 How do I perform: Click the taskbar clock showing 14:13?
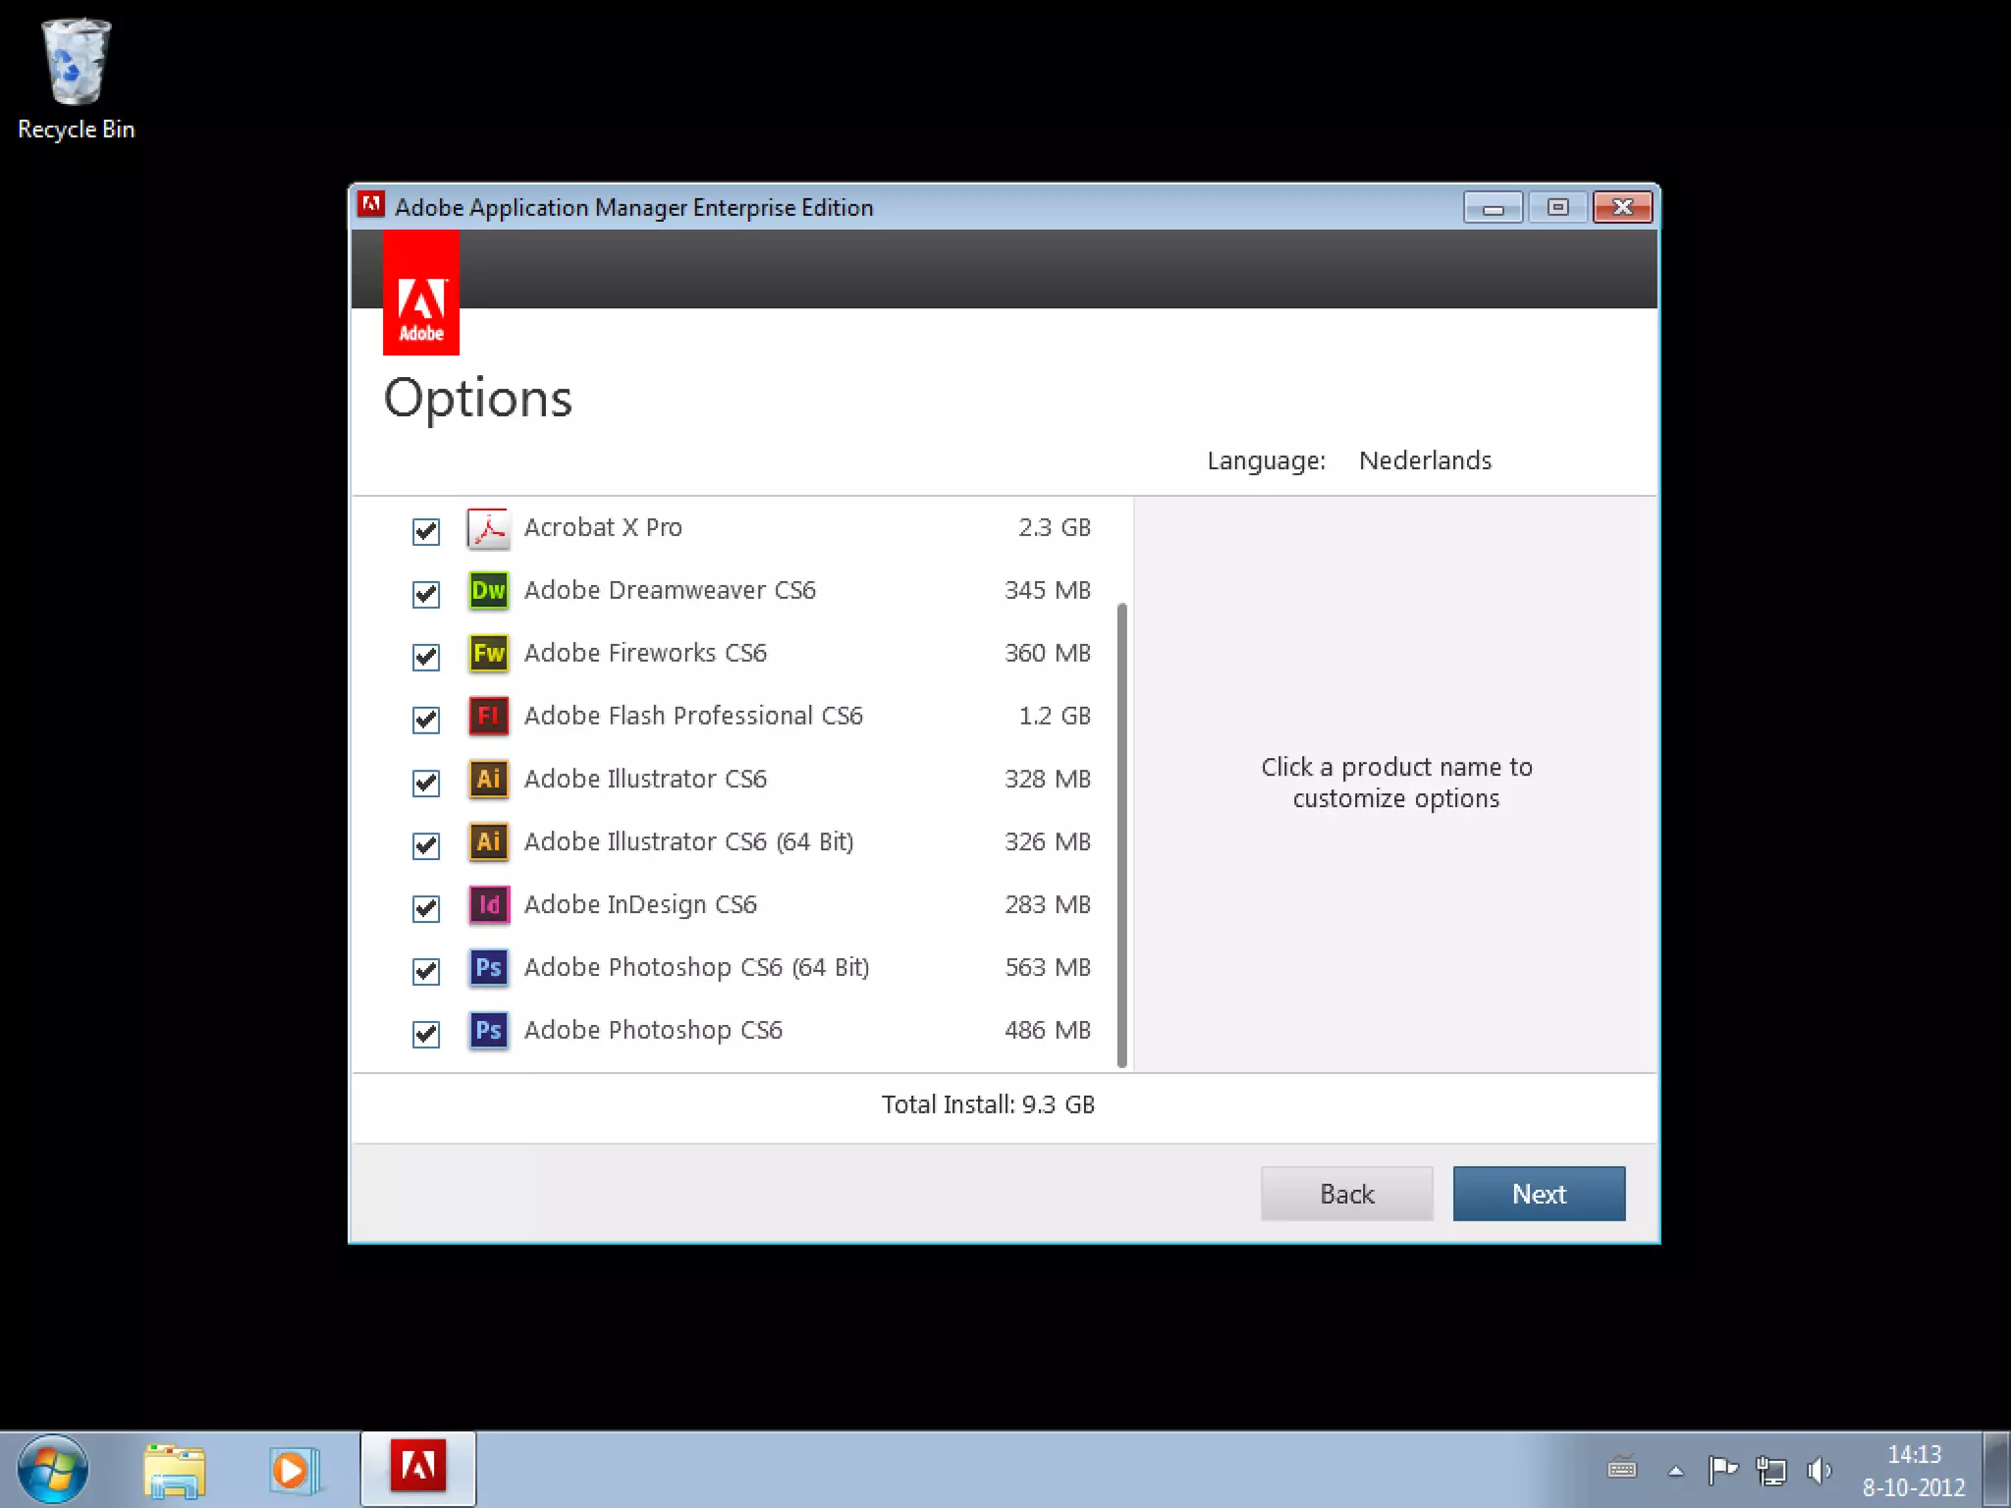[1914, 1470]
